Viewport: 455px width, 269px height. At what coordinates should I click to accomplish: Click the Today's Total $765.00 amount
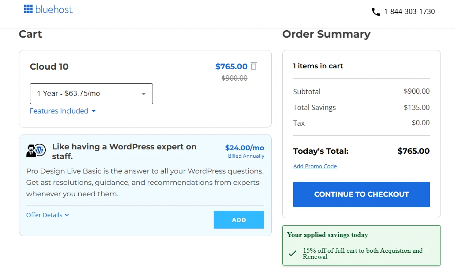point(414,151)
